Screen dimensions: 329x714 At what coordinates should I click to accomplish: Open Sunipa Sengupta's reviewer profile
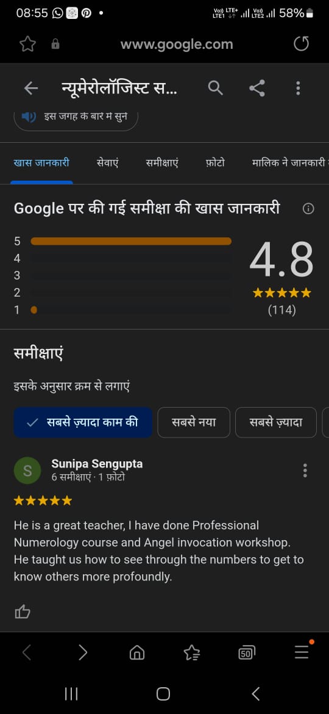(97, 464)
